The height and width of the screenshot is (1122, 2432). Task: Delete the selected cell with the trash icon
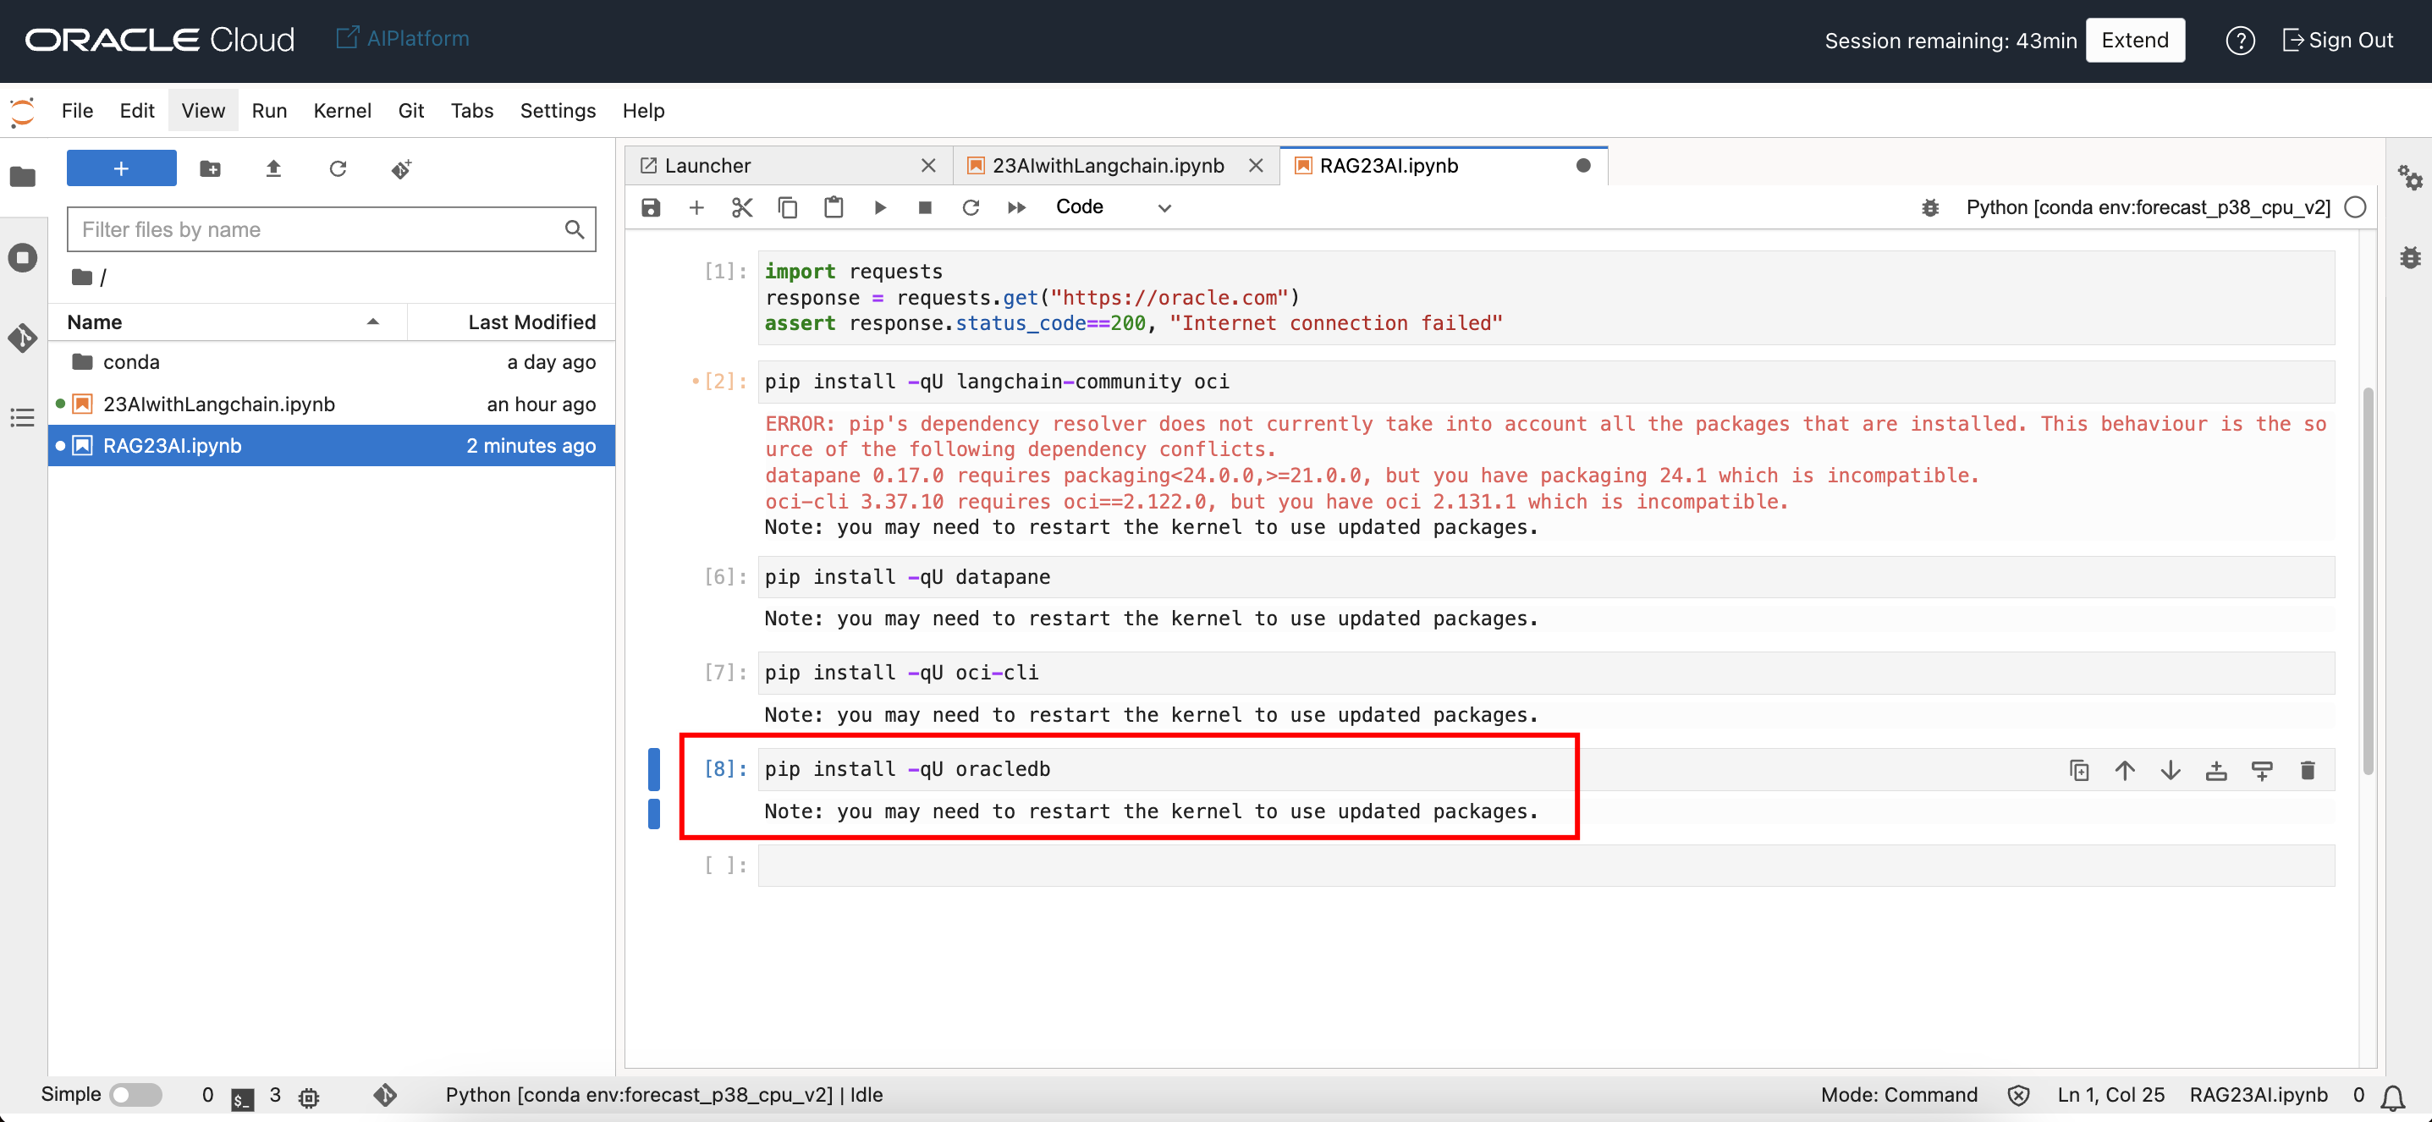tap(2308, 770)
